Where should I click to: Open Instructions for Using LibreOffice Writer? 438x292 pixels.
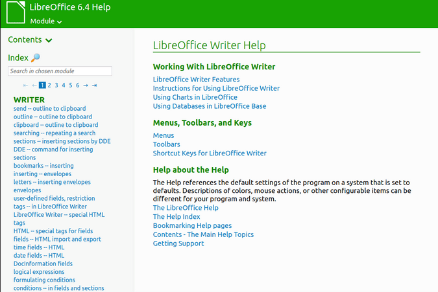tap(216, 89)
